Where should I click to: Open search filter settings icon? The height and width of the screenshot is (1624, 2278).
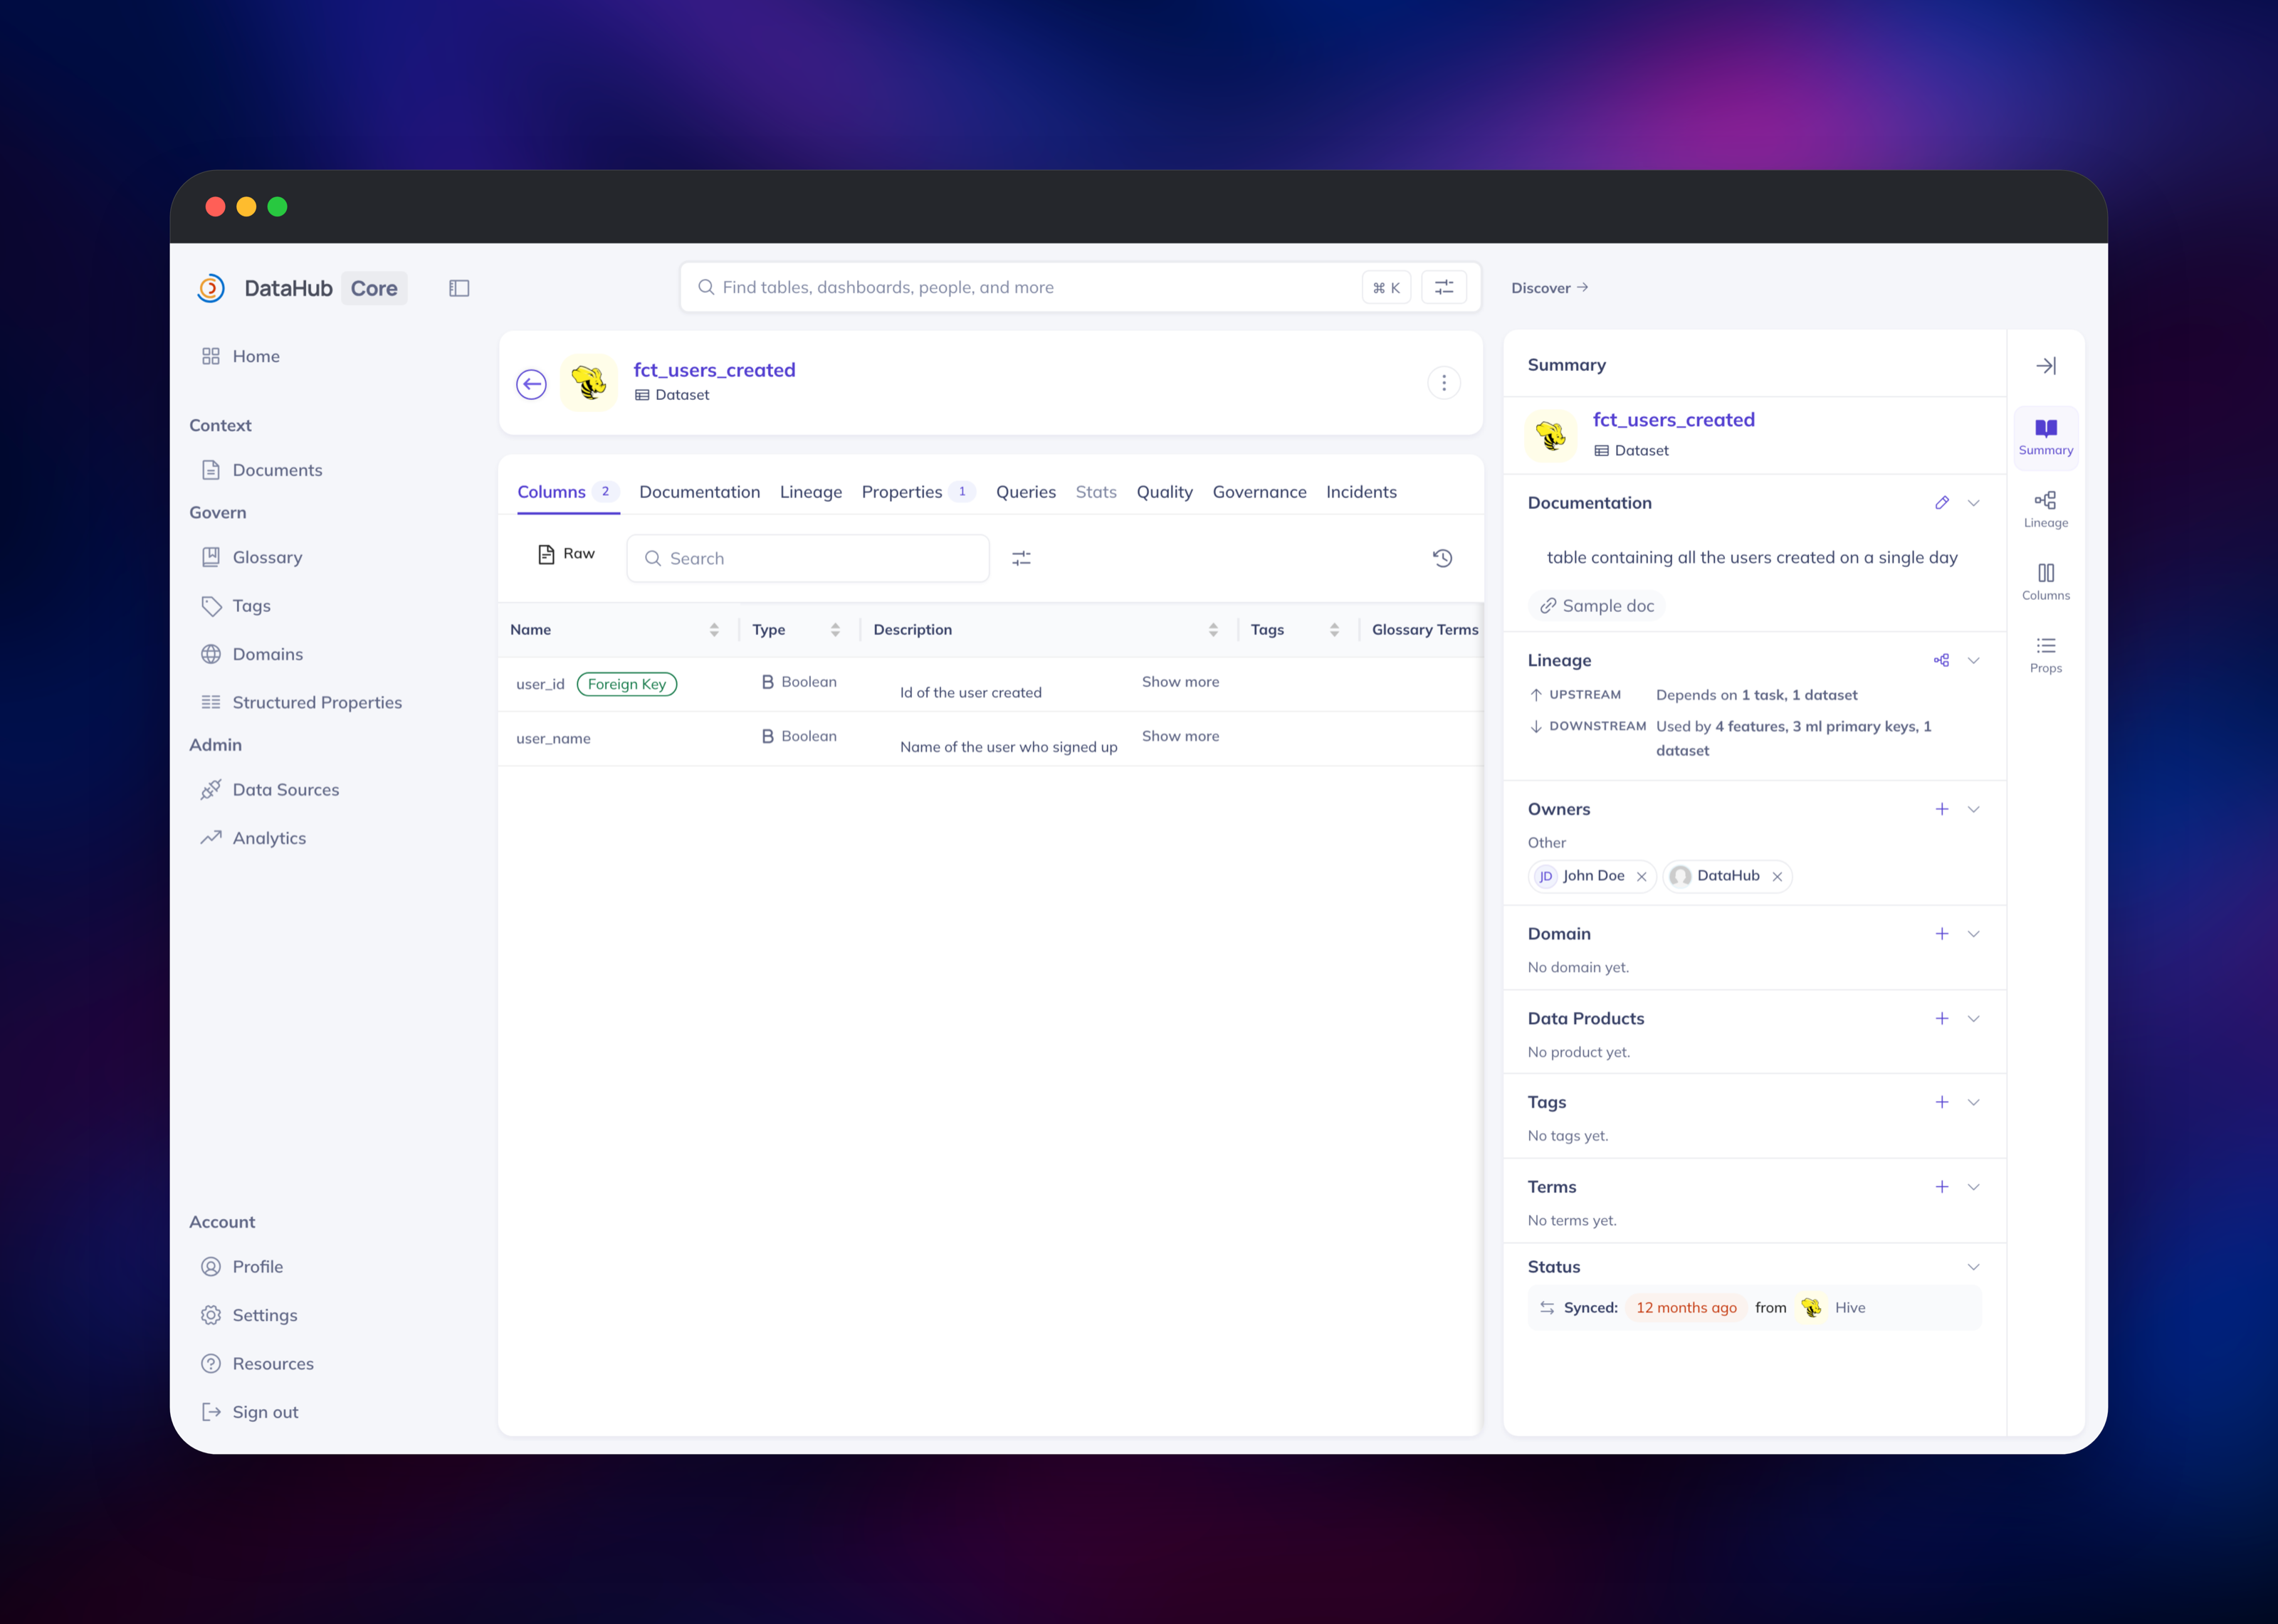1444,287
